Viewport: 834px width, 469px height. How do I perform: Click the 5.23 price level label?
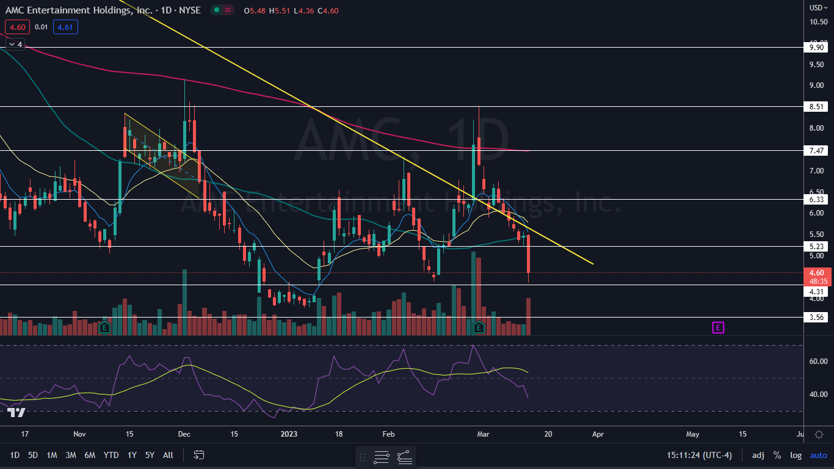(x=817, y=247)
